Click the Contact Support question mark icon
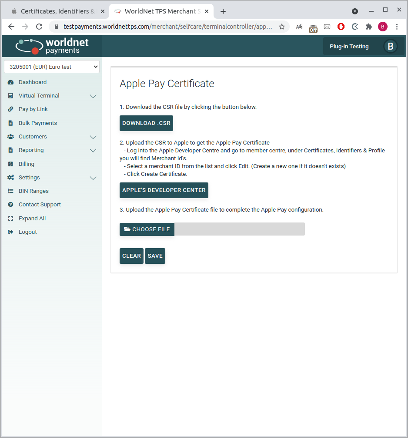This screenshot has width=408, height=438. [10, 205]
